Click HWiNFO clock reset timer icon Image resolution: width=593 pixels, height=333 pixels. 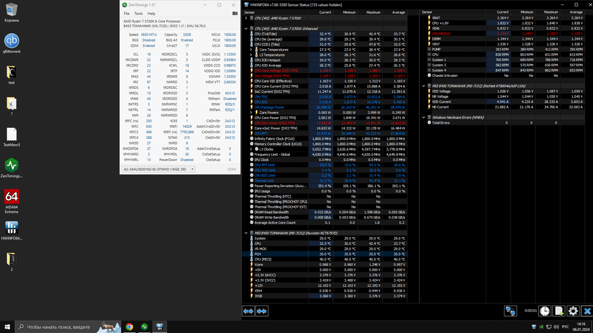(545, 311)
